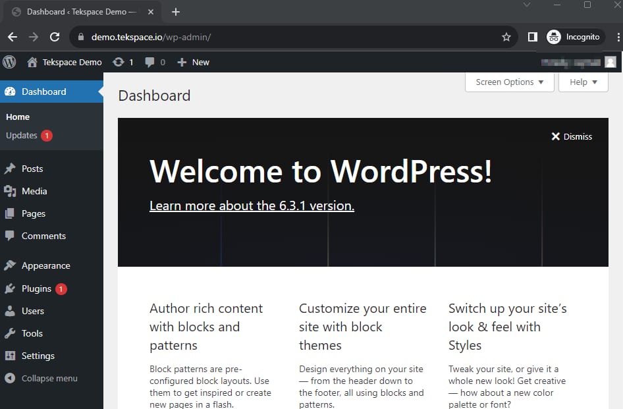
Task: Click the Dashboard page heading
Action: coord(154,95)
